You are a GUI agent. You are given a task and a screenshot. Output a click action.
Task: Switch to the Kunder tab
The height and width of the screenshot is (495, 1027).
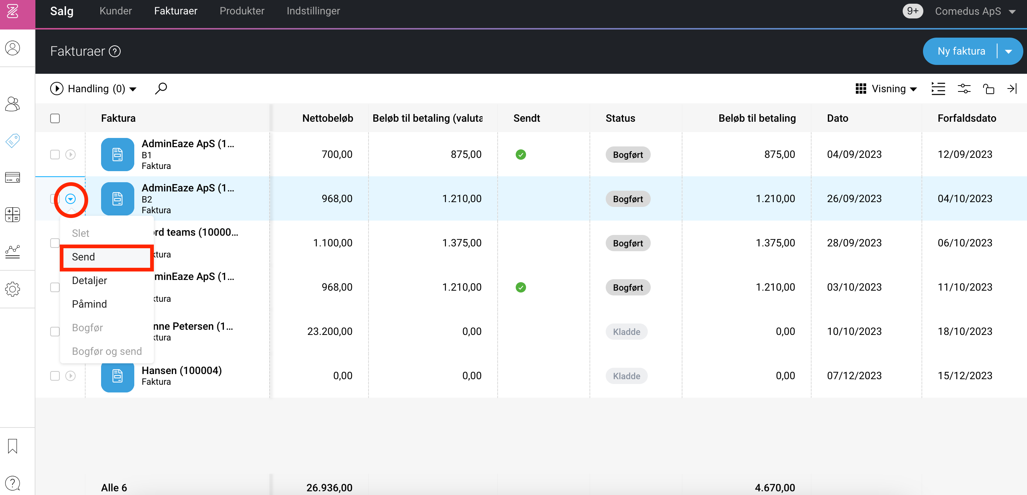(x=115, y=11)
